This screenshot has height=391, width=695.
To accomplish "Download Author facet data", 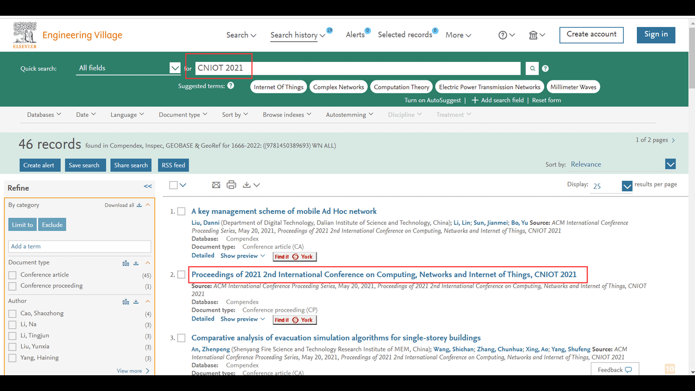I will click(136, 301).
